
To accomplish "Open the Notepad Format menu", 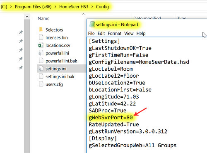I will pyautogui.click(x=115, y=33).
